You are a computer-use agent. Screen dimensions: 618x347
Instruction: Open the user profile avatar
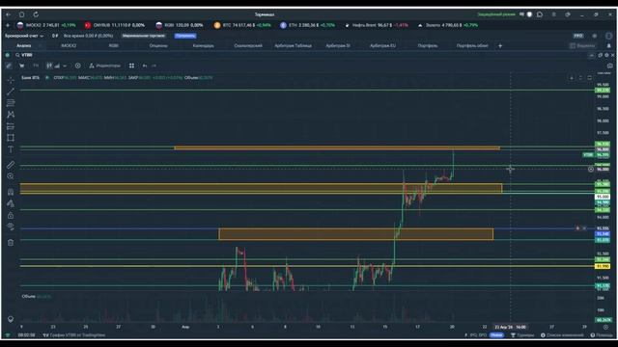(609, 36)
